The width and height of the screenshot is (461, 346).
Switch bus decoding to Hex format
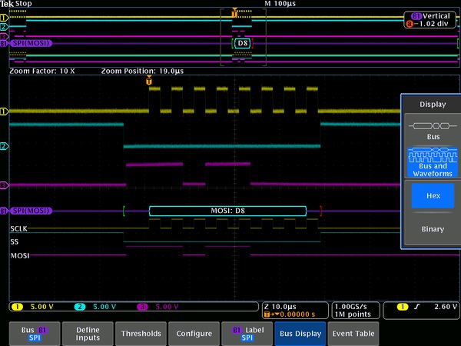point(431,196)
